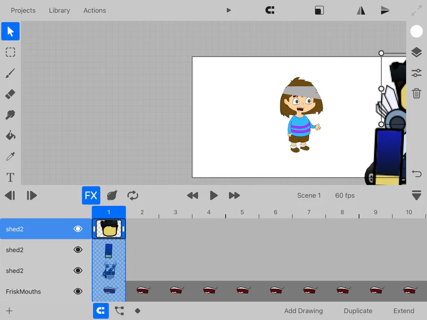Play the animation in the timeline
The width and height of the screenshot is (427, 320).
213,195
